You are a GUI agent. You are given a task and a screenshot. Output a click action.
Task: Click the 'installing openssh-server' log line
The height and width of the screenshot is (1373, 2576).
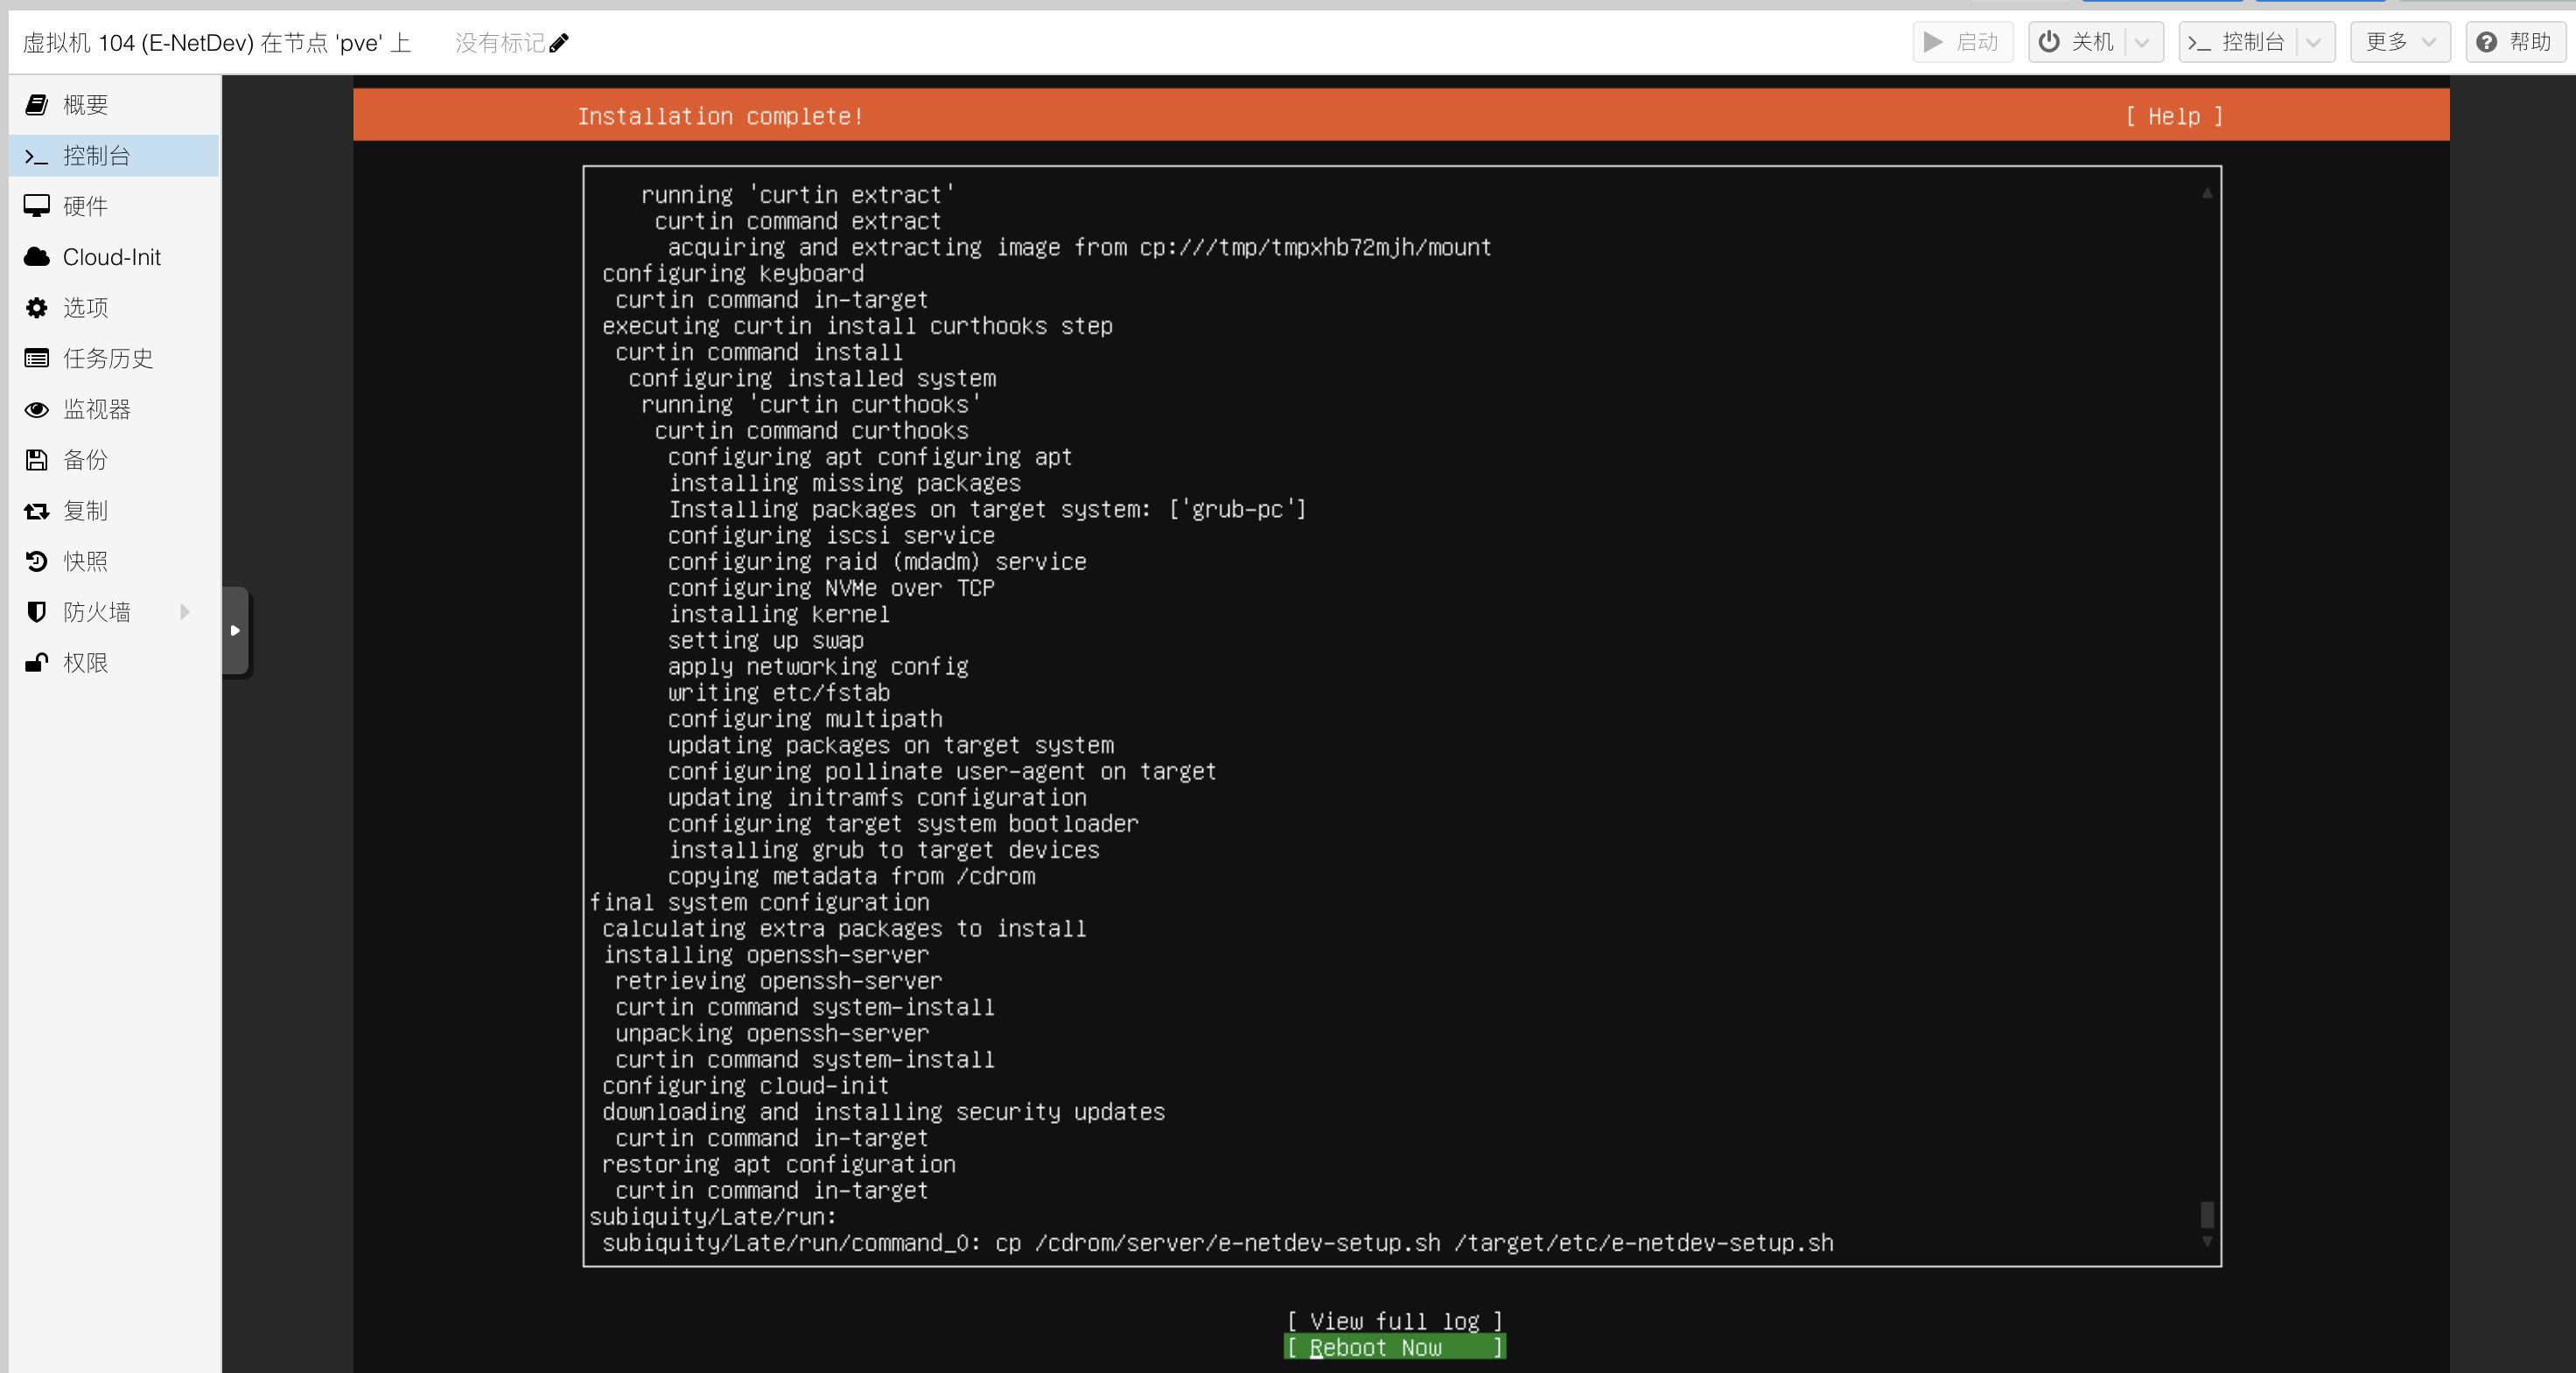pyautogui.click(x=766, y=954)
